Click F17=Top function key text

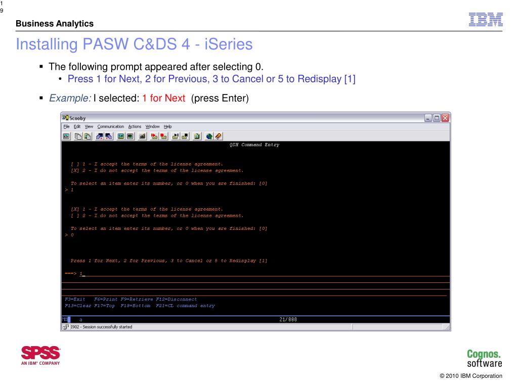click(x=104, y=306)
